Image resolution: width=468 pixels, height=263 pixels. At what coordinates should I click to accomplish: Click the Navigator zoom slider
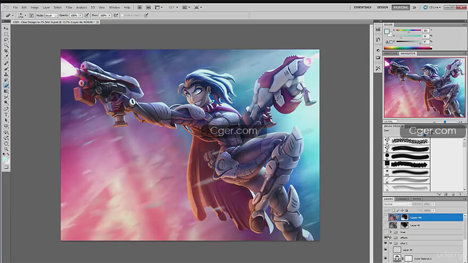tap(445, 122)
